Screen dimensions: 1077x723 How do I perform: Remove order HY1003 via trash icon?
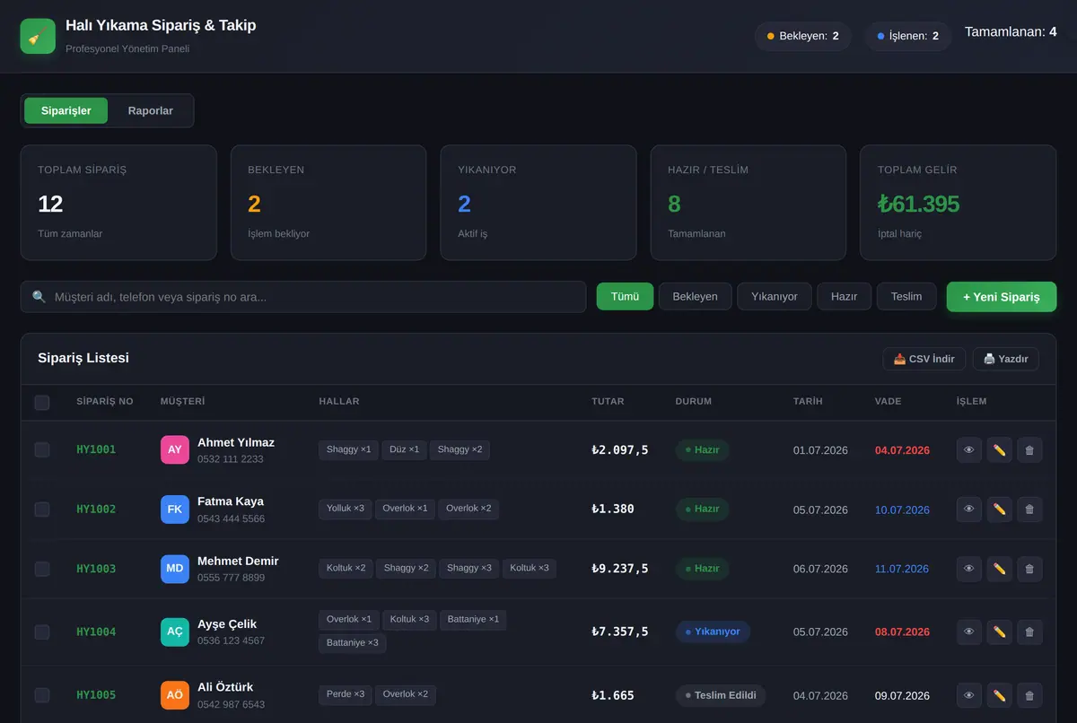1029,569
